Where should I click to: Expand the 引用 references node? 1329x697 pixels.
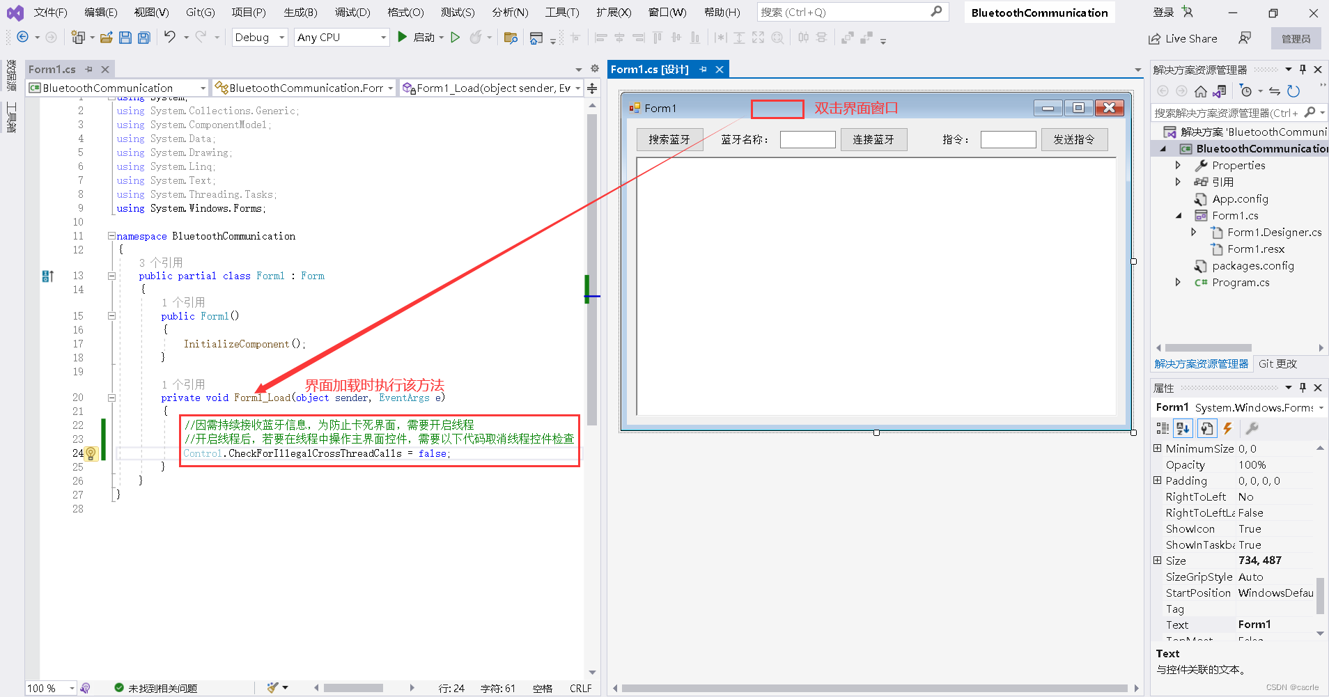1178,182
